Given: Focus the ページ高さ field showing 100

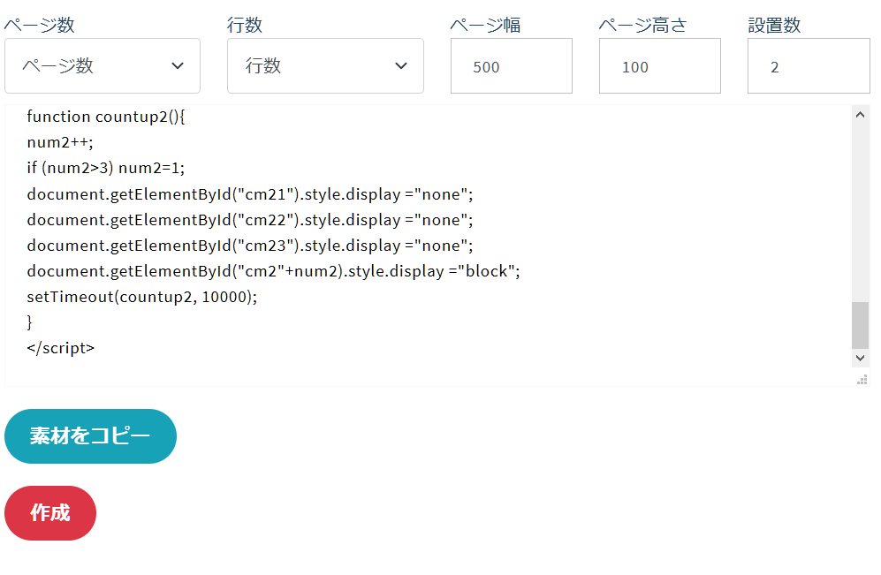Looking at the screenshot, I should [x=659, y=65].
